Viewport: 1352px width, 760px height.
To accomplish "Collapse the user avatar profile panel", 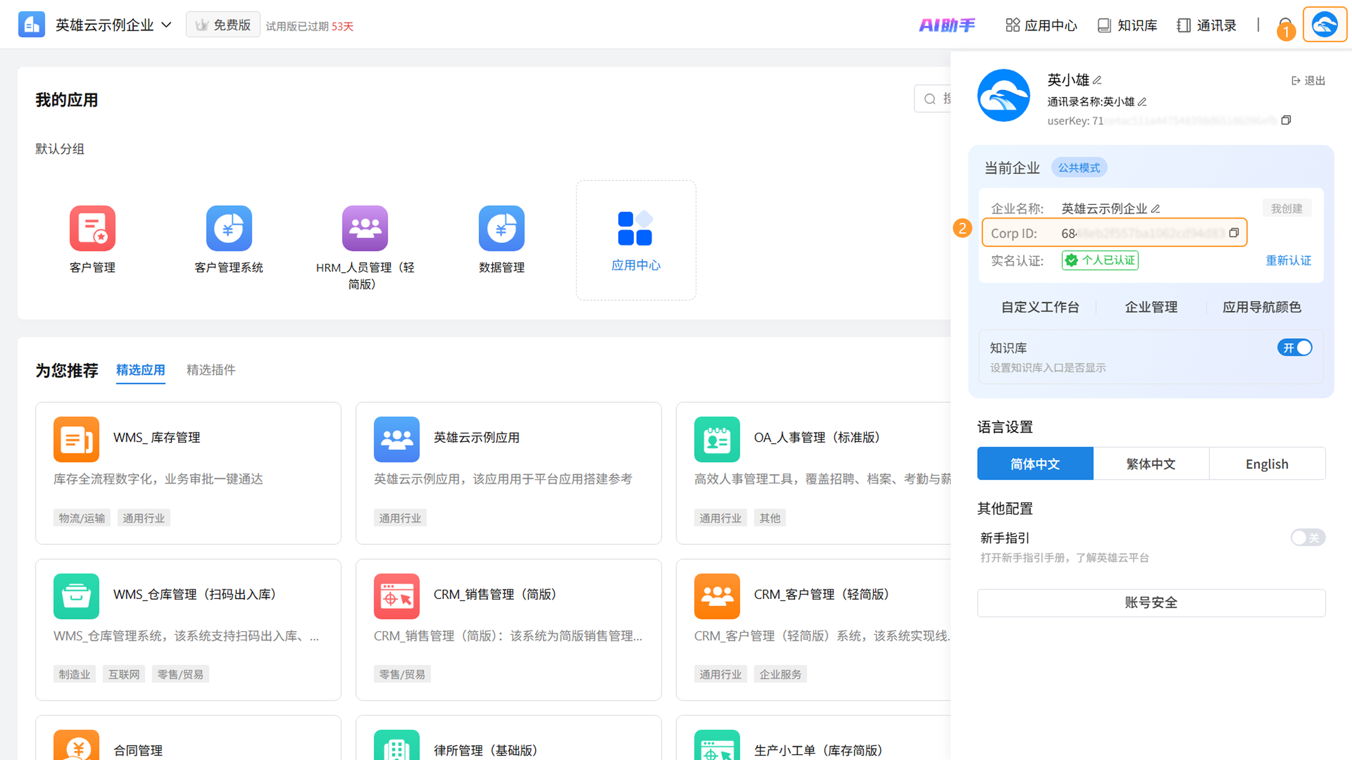I will (x=1324, y=24).
